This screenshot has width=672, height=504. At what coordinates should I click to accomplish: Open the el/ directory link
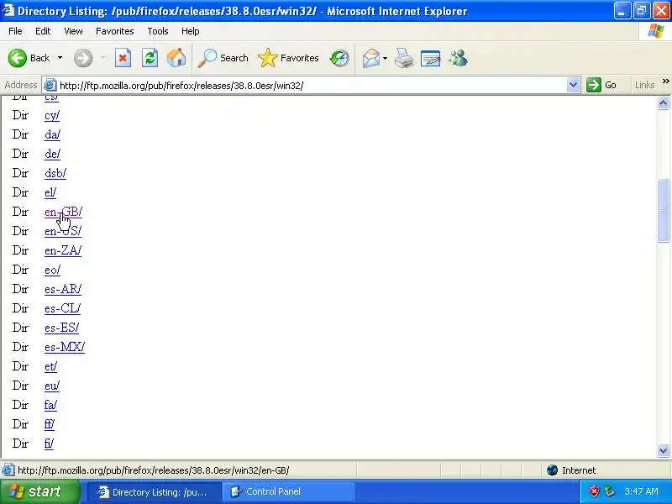pos(50,192)
